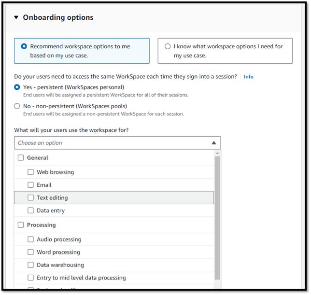This screenshot has width=311, height=295.
Task: Check the General group checkbox
Action: (x=21, y=158)
